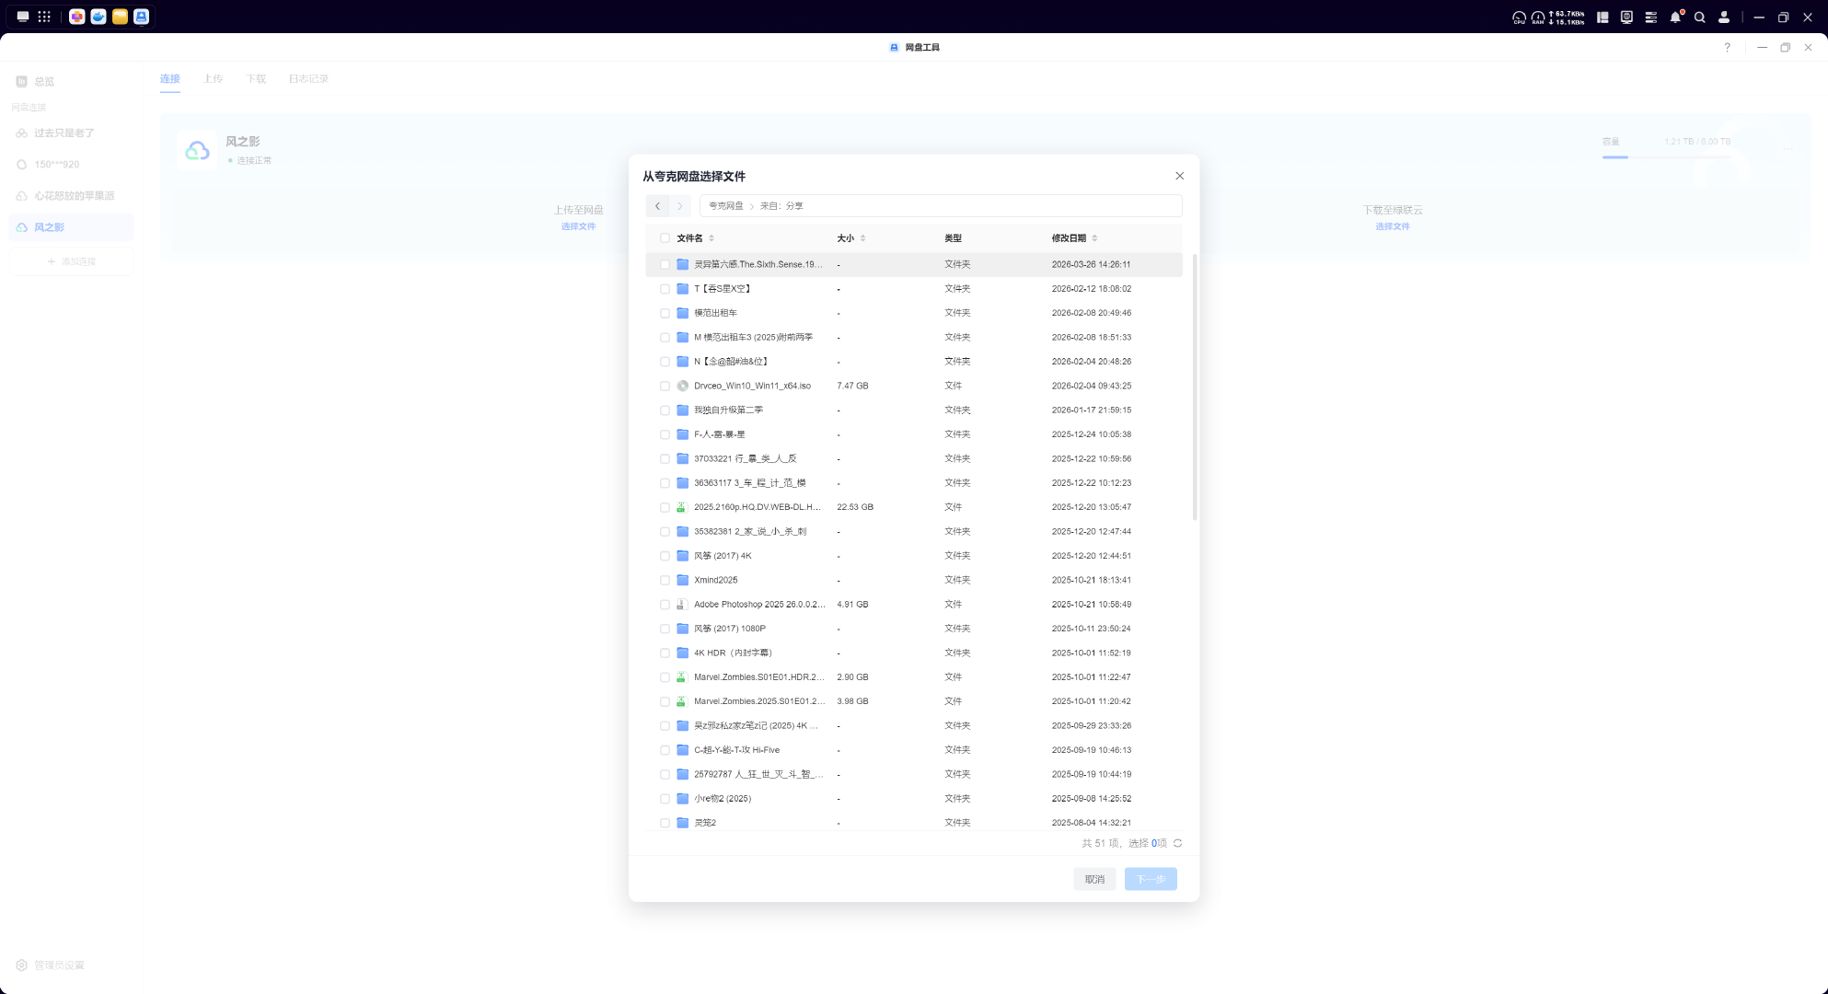Check the box for 小re物2 (2025)
This screenshot has height=994, width=1828.
pyautogui.click(x=665, y=799)
